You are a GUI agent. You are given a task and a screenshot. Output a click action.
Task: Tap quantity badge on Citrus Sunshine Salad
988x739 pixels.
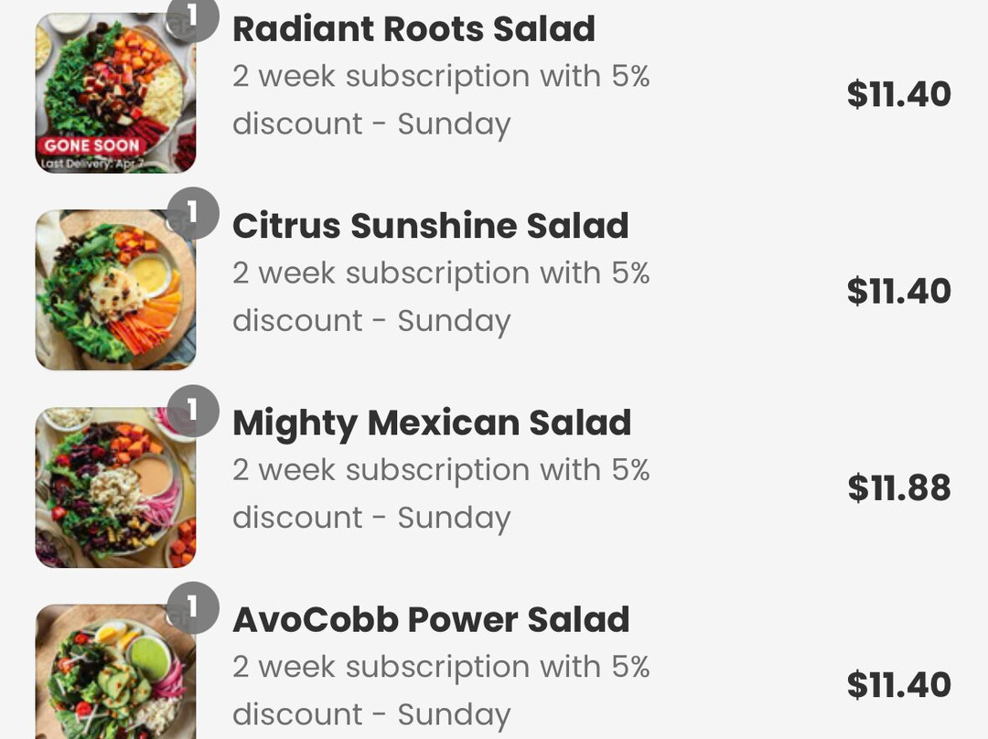point(193,214)
